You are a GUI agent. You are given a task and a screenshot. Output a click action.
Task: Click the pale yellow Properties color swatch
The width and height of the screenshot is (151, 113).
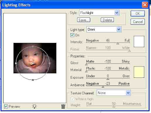click(x=139, y=72)
